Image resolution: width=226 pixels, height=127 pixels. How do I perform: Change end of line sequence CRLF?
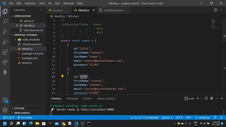tap(189, 117)
